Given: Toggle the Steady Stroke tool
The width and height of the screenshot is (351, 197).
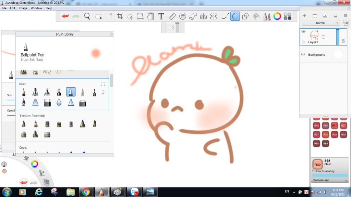Looking at the screenshot, I should point(225,16).
